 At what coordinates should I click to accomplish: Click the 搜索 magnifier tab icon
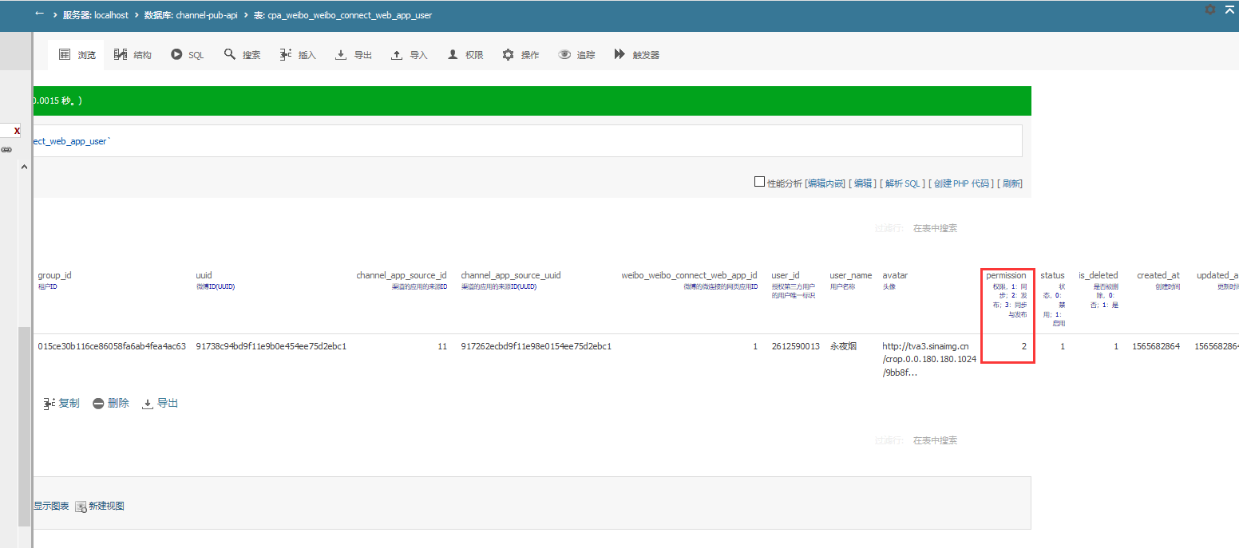click(230, 54)
